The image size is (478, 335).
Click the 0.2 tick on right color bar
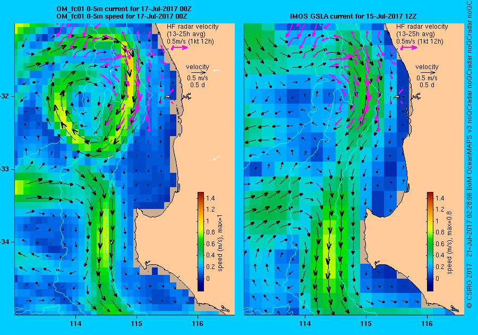[x=440, y=266]
